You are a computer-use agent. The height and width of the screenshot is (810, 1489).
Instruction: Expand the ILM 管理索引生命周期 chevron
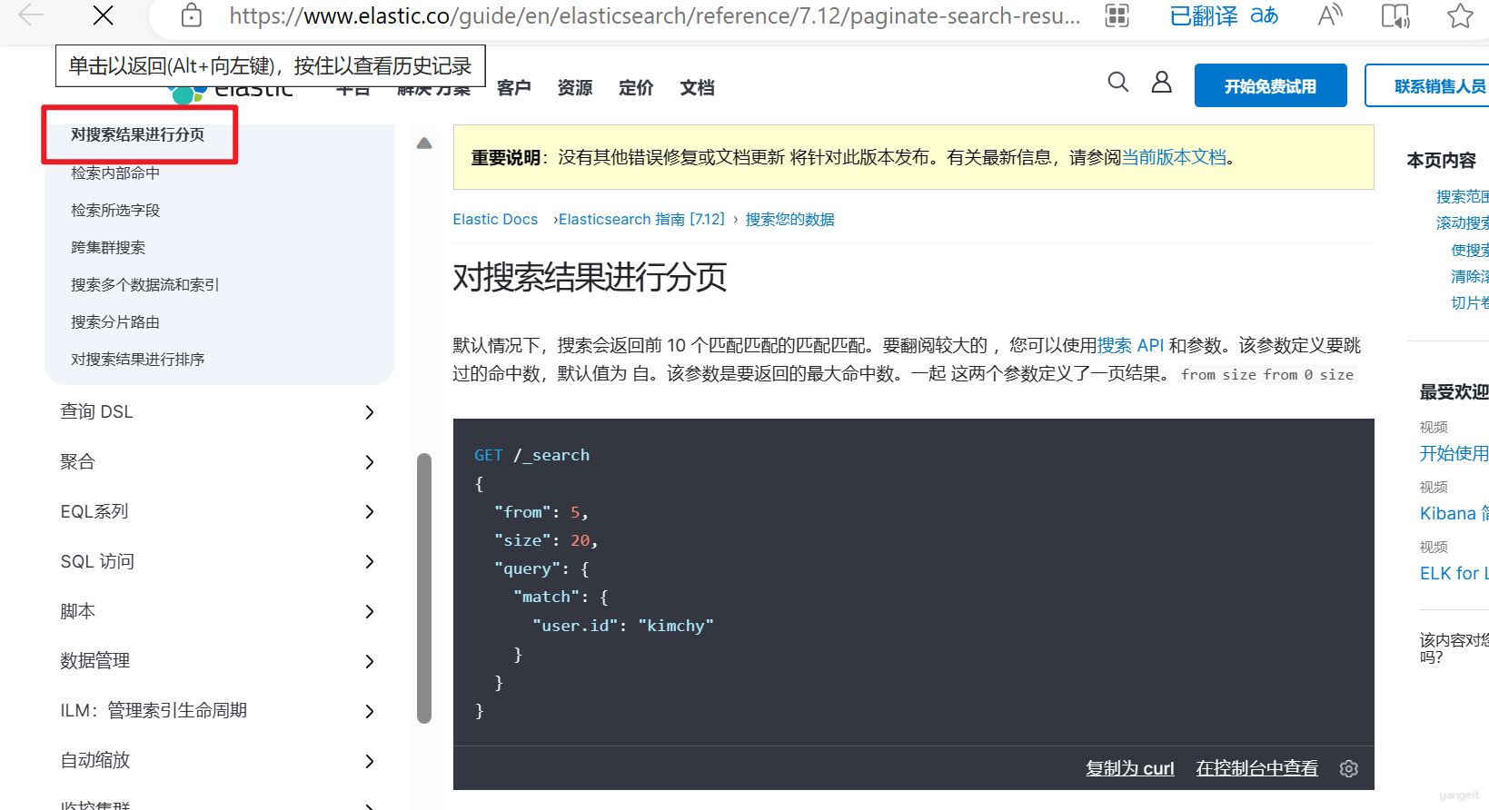click(369, 711)
